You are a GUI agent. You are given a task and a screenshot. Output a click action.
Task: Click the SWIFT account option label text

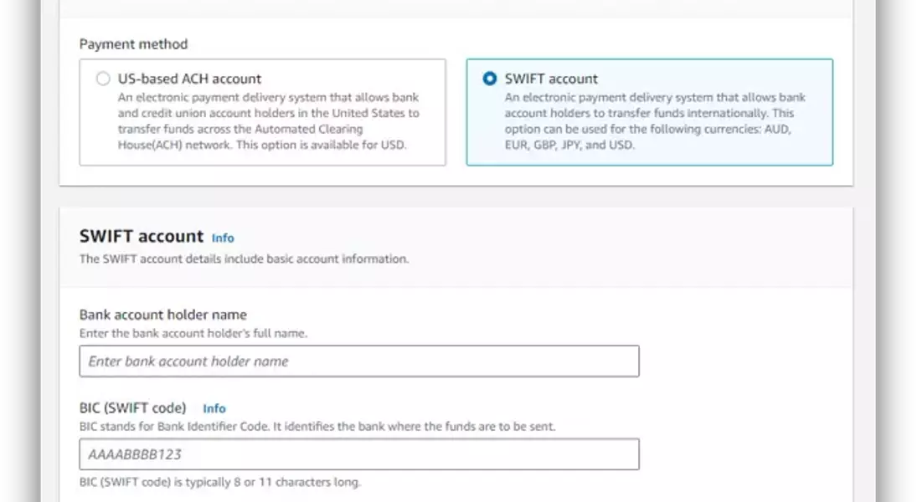click(551, 79)
